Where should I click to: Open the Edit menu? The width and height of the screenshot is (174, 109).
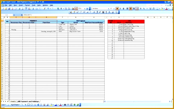coord(10,5)
